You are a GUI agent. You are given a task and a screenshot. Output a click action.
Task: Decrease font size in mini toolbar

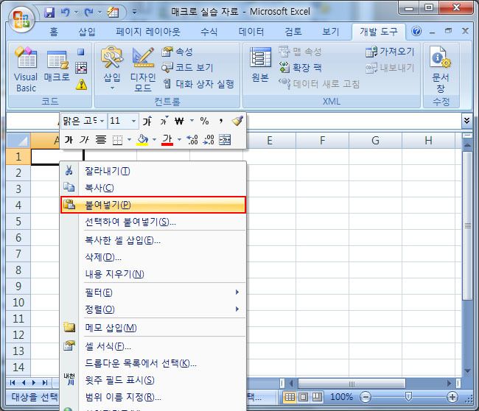click(164, 122)
